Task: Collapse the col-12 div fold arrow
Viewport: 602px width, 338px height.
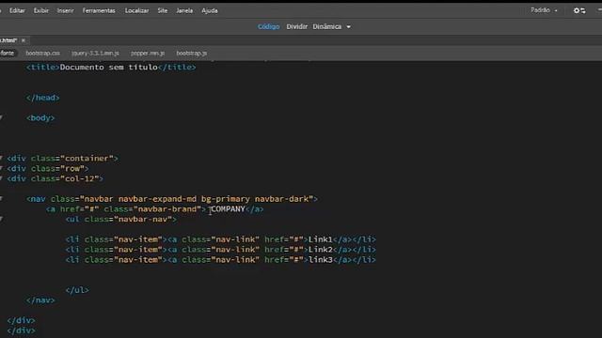Action: (x=2, y=178)
